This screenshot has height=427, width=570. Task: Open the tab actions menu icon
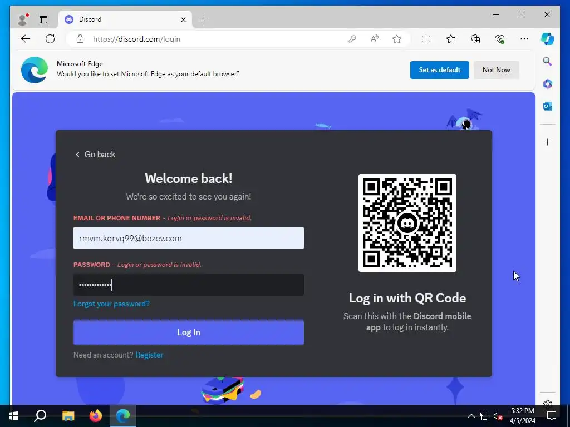pos(43,19)
